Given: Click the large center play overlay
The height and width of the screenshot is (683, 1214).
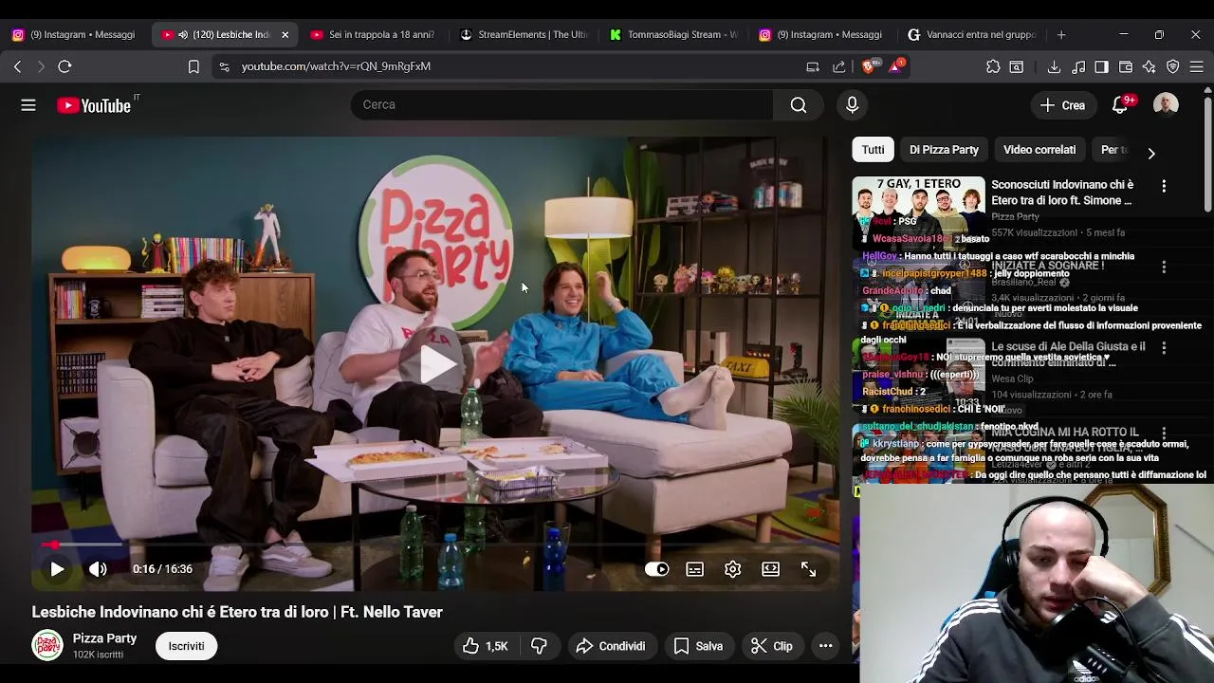Looking at the screenshot, I should click(x=436, y=364).
